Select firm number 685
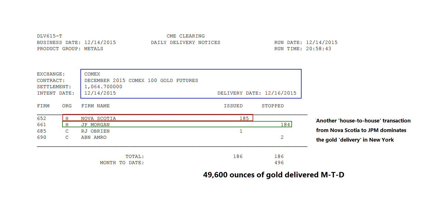The image size is (427, 219). [x=42, y=131]
